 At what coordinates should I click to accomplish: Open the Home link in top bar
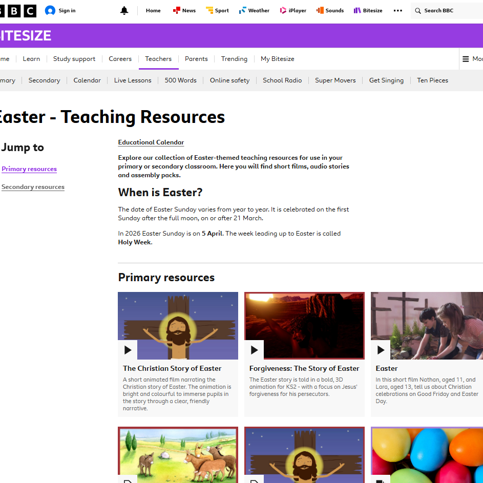(153, 10)
